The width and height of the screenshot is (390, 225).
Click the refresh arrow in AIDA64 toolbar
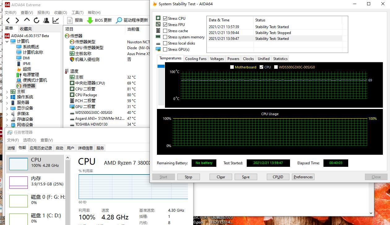[x=37, y=20]
